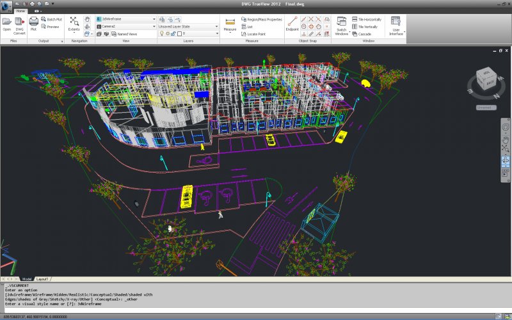This screenshot has width=512, height=320.
Task: Switch to the Layout1 tab
Action: pos(42,279)
